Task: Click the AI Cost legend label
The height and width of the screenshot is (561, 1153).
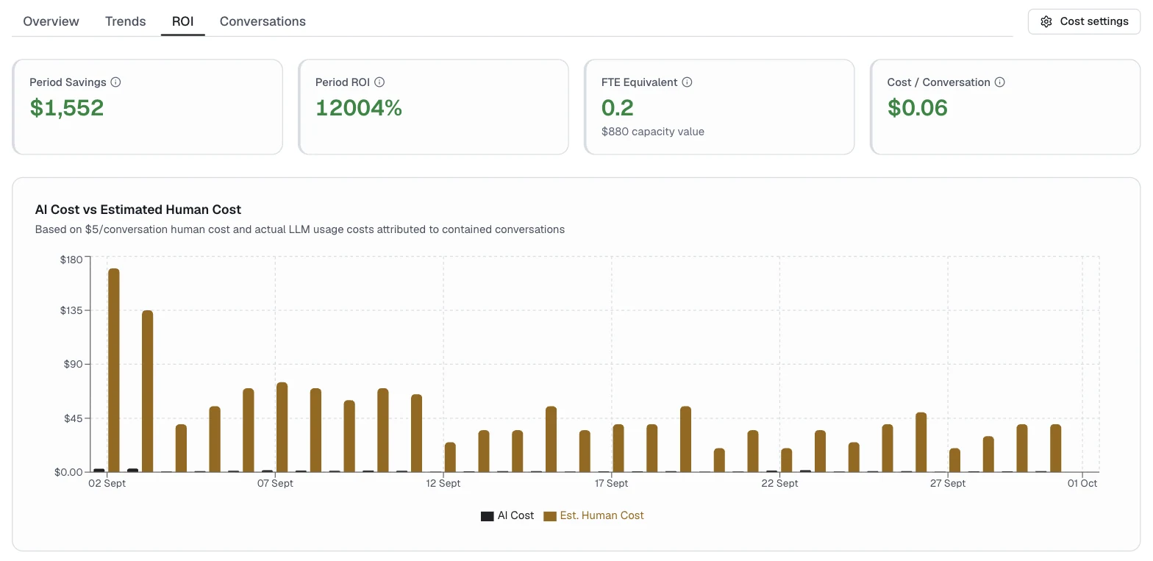Action: coord(515,515)
